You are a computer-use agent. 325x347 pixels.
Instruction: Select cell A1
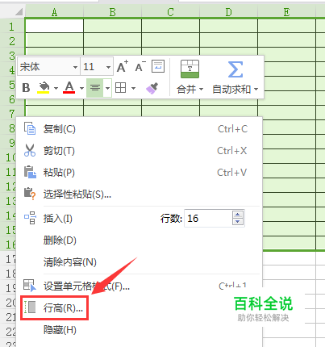point(54,26)
